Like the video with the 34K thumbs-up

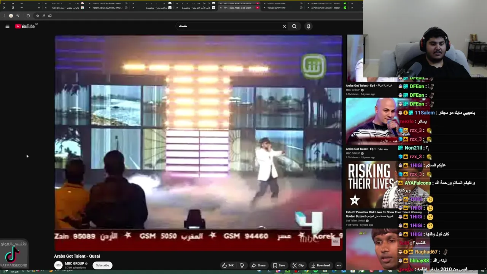(x=228, y=265)
